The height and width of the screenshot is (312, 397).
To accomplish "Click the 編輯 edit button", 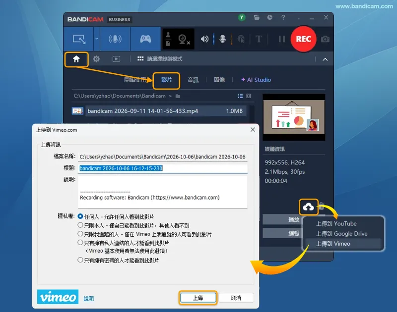I will pyautogui.click(x=281, y=233).
